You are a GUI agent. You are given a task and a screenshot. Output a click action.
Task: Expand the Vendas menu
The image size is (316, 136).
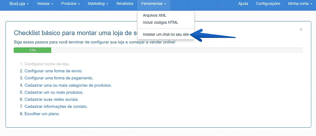(x=45, y=4)
